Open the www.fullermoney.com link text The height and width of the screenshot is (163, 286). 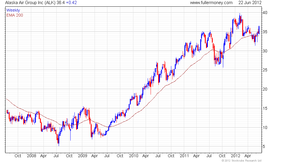coord(211,3)
